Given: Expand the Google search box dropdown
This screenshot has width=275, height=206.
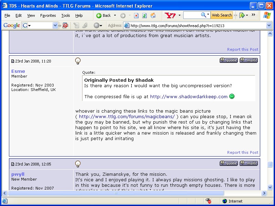Looking at the screenshot, I should (55, 25).
